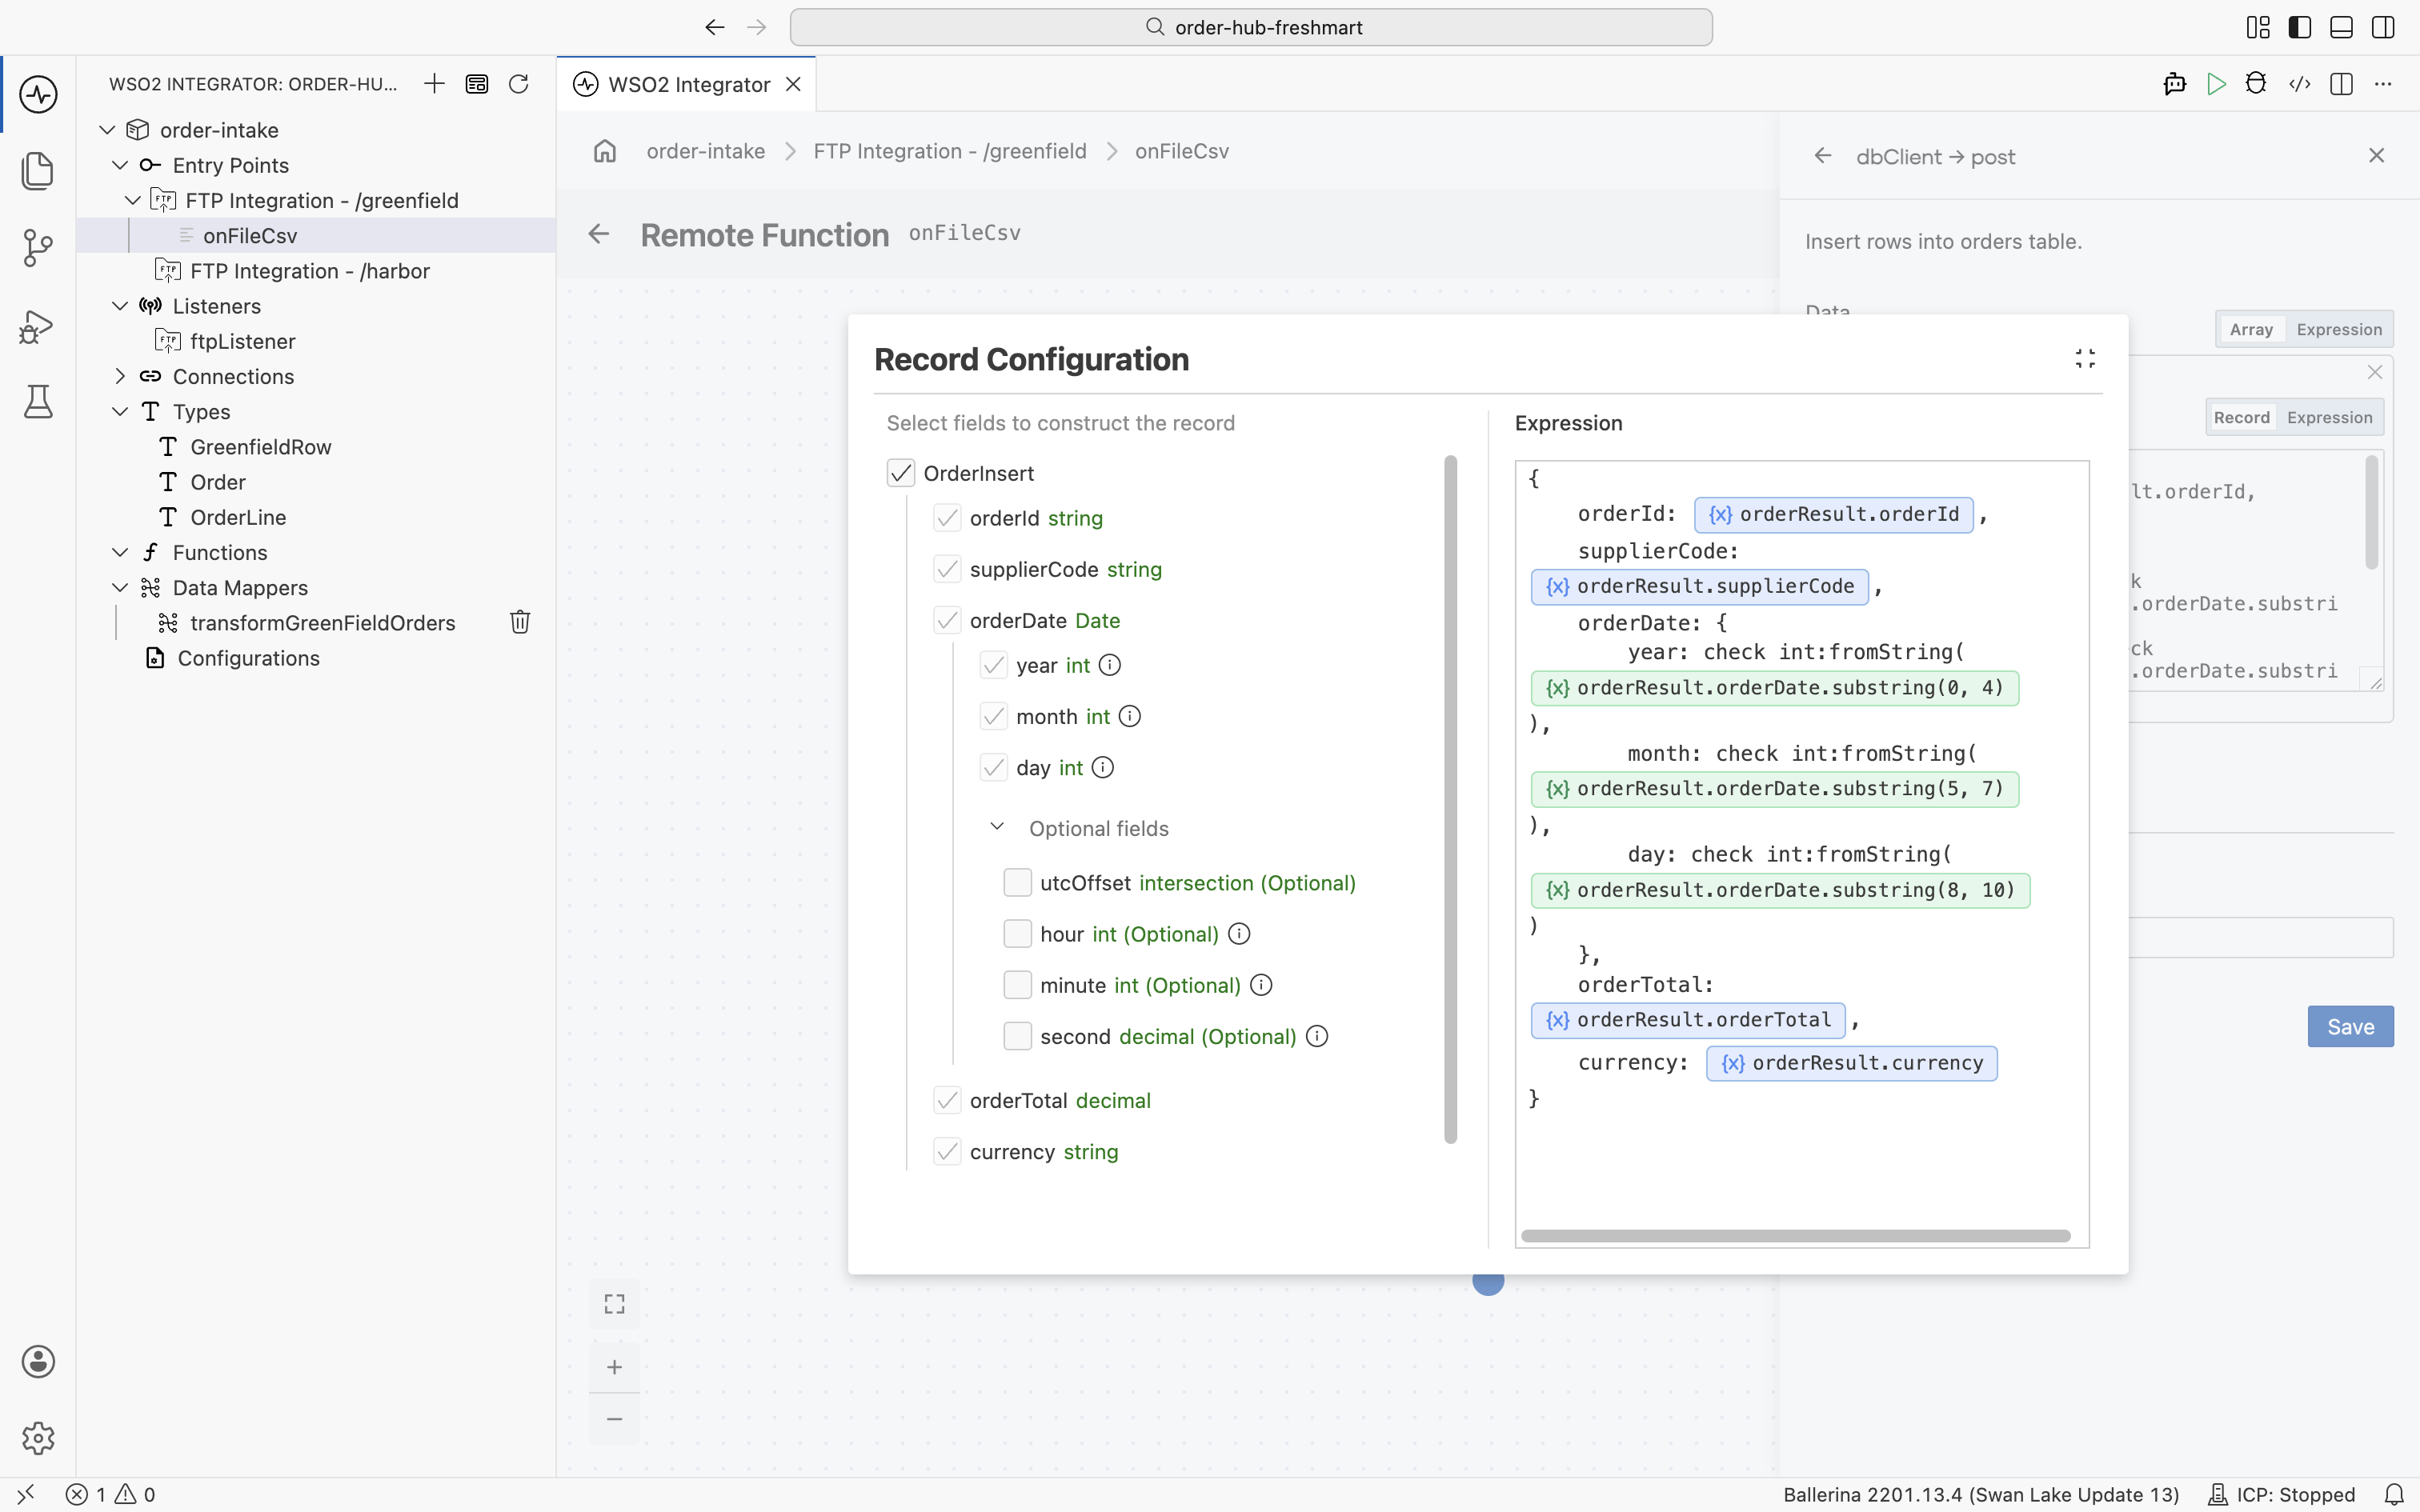
Task: Go back from dbClient post panel
Action: 1823,156
